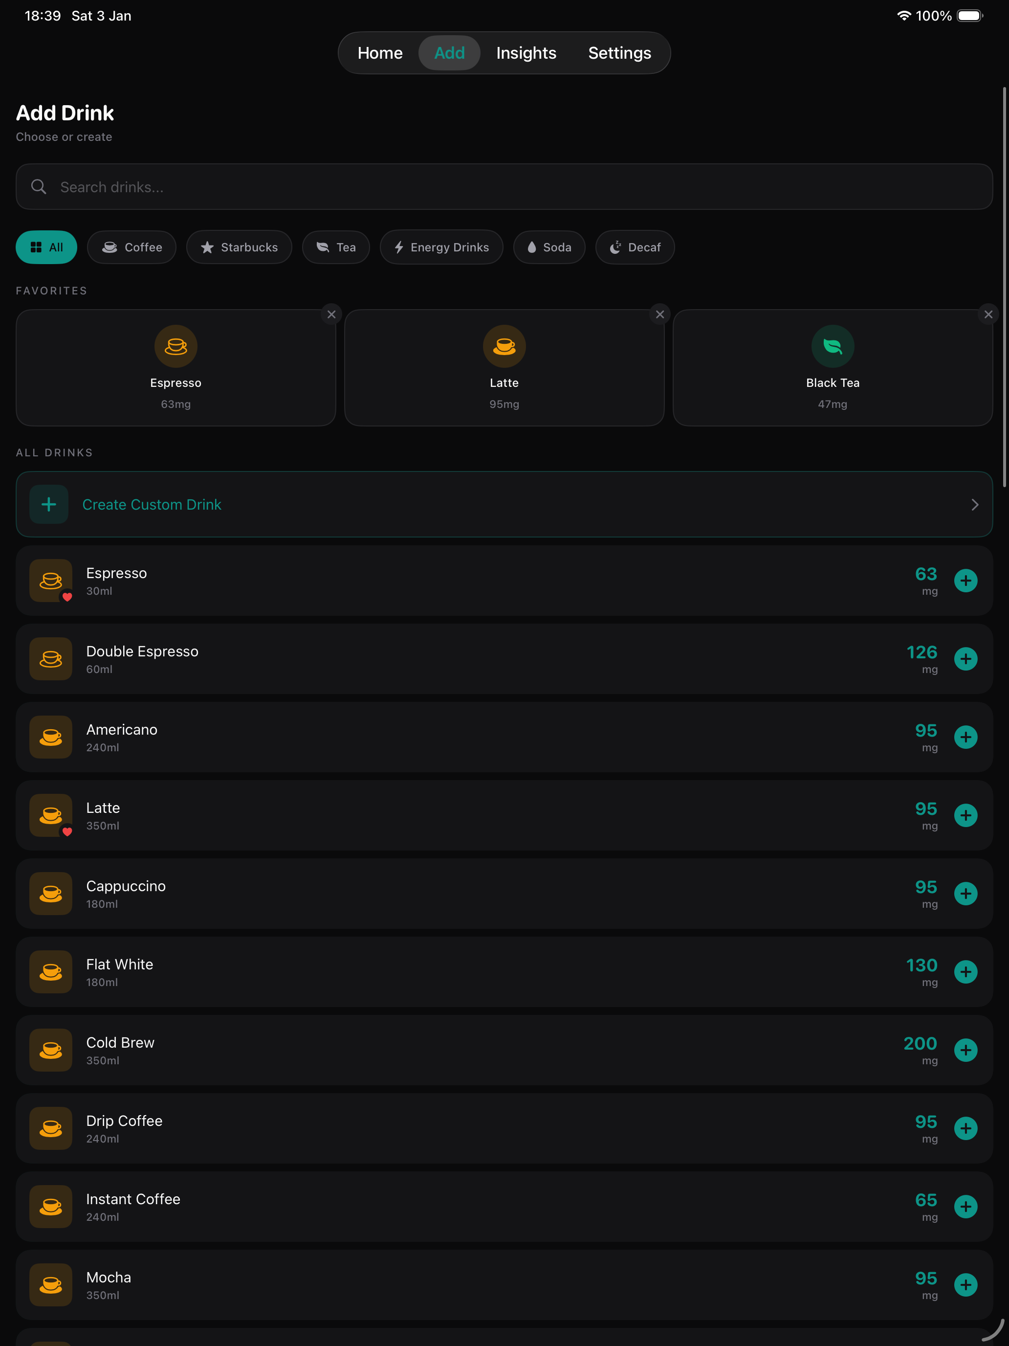The height and width of the screenshot is (1346, 1009).
Task: Add Americano using its plus icon
Action: click(x=965, y=737)
